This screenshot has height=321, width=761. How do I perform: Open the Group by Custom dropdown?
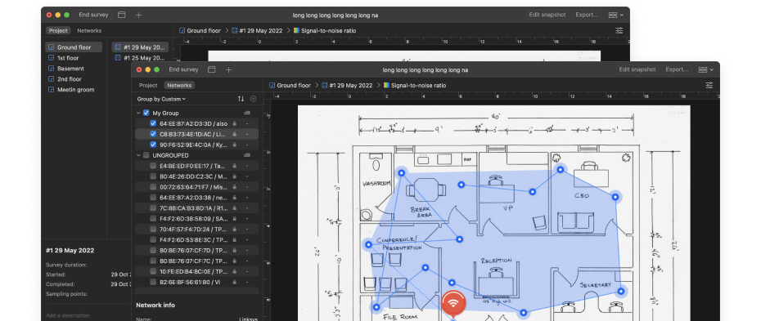(161, 99)
